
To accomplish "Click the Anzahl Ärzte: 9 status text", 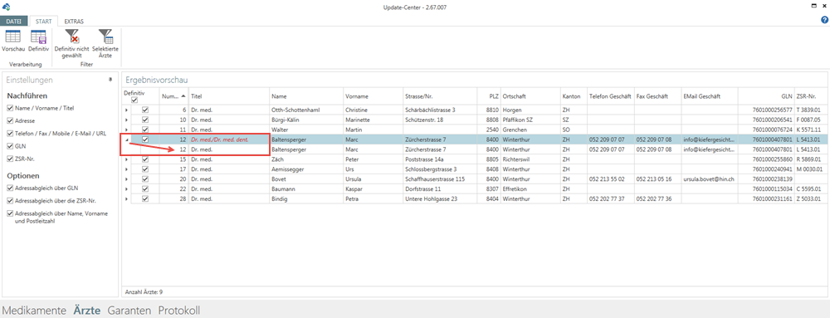I will 144,291.
